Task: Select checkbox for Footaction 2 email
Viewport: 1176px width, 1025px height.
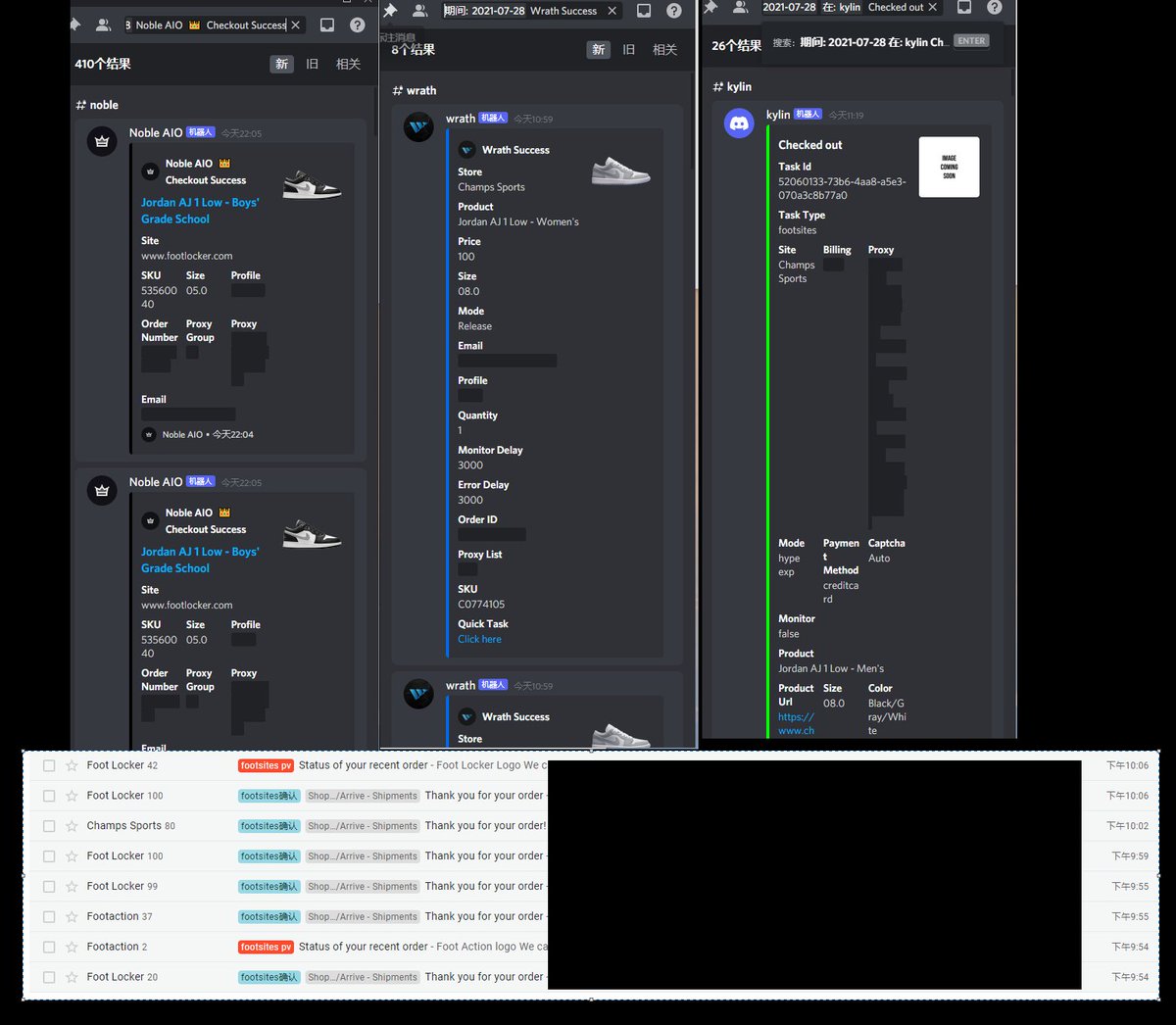Action: coord(49,948)
